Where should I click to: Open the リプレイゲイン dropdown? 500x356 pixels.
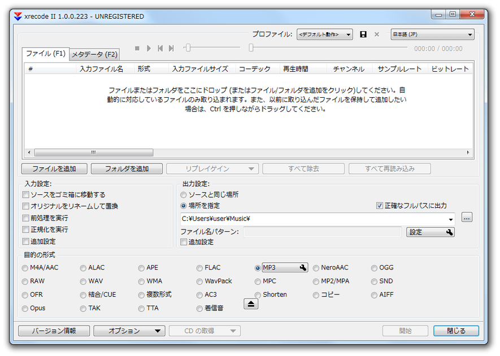[x=212, y=169]
